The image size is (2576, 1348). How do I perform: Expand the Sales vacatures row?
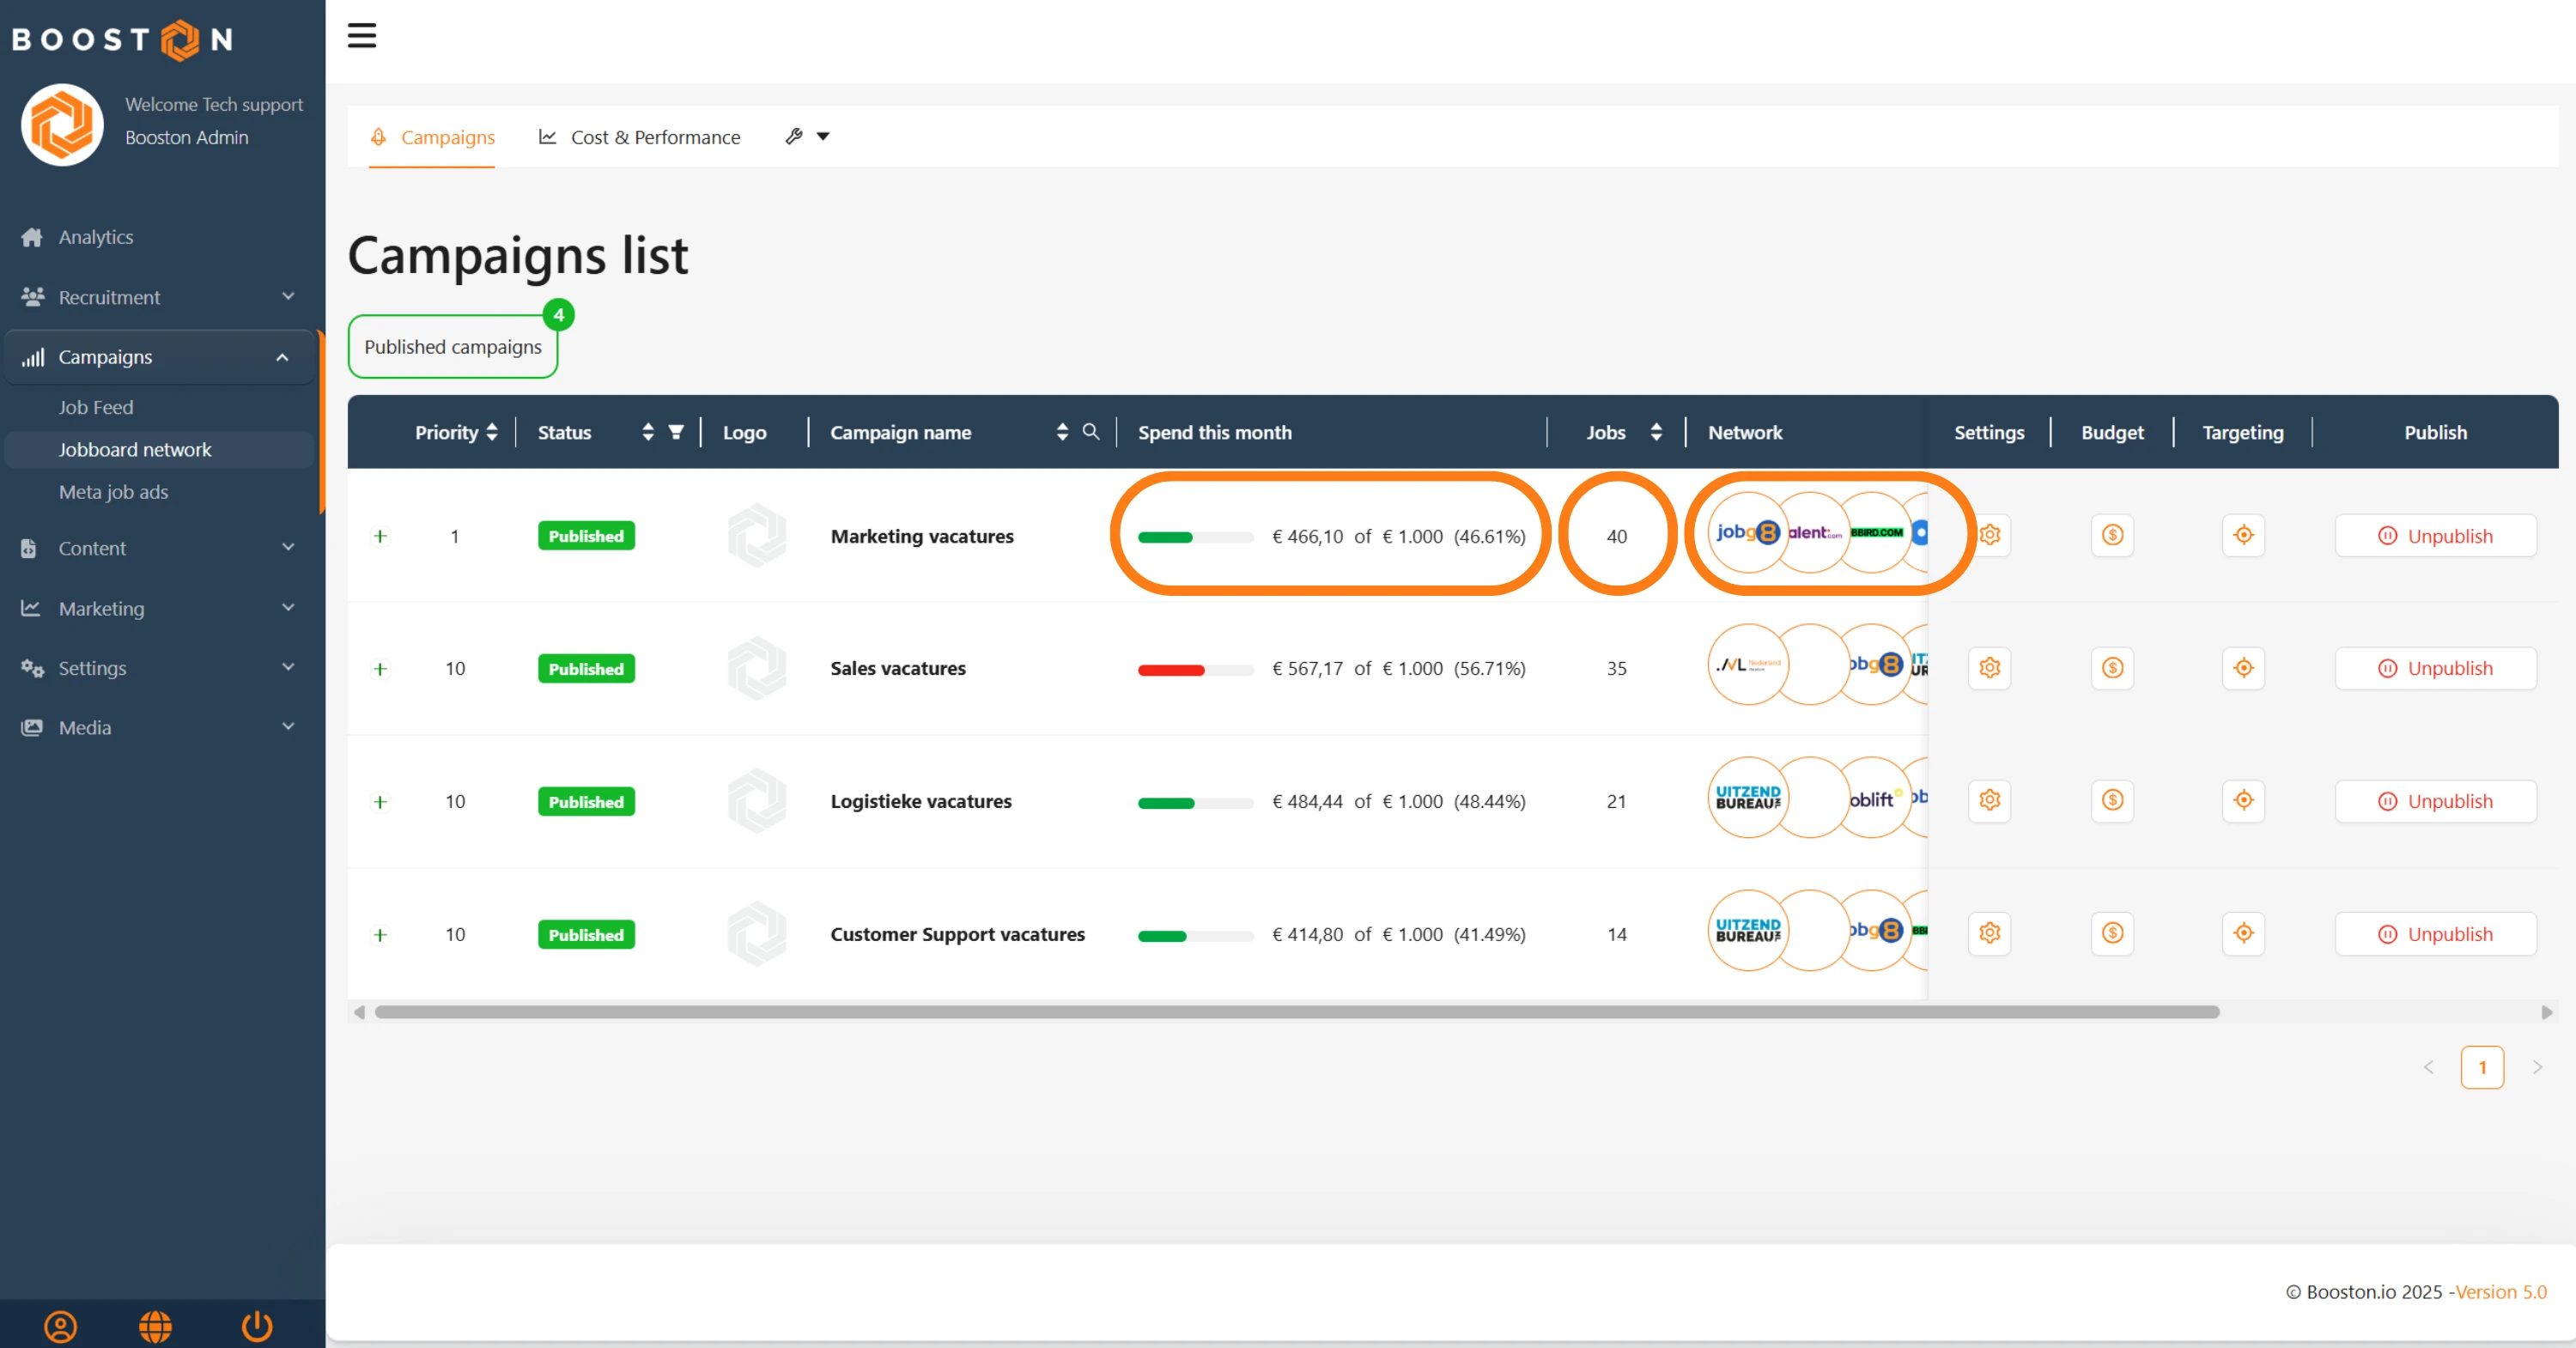tap(380, 669)
